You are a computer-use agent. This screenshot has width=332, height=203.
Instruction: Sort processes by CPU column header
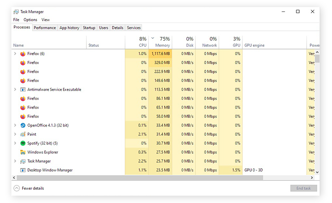(x=142, y=45)
